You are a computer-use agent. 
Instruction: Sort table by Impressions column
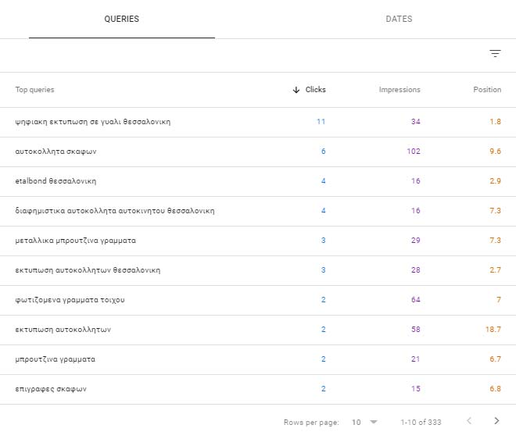tap(400, 90)
